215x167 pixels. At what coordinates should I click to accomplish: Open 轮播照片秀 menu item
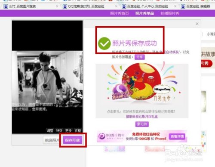[170, 13]
